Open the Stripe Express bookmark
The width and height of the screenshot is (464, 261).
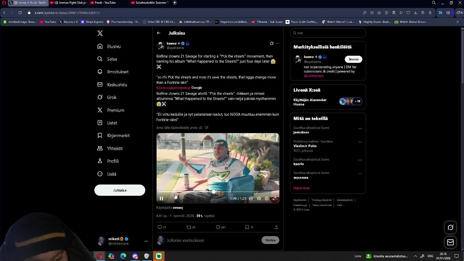pyautogui.click(x=92, y=22)
